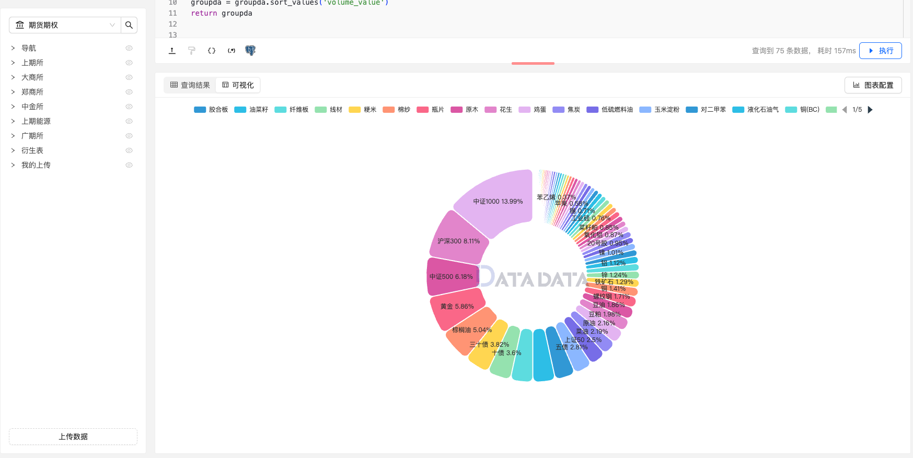Toggle the 棉纱 legend swatch
Viewport: 913px width, 458px height.
[388, 110]
